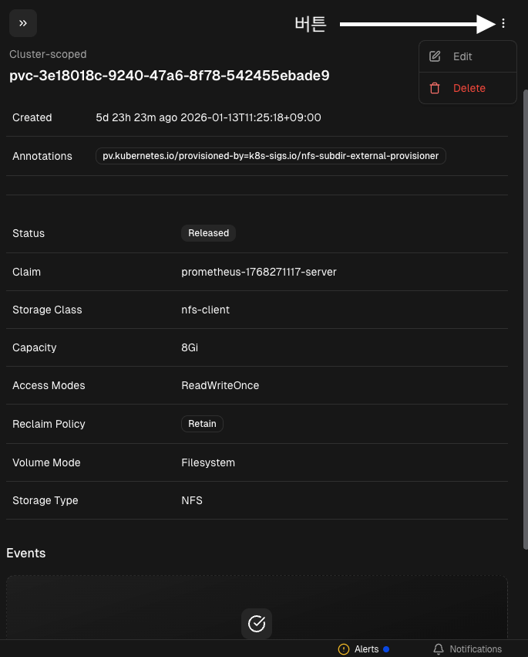Click the Alerts warning circle icon
Screen dimensions: 528x657
[344, 649]
